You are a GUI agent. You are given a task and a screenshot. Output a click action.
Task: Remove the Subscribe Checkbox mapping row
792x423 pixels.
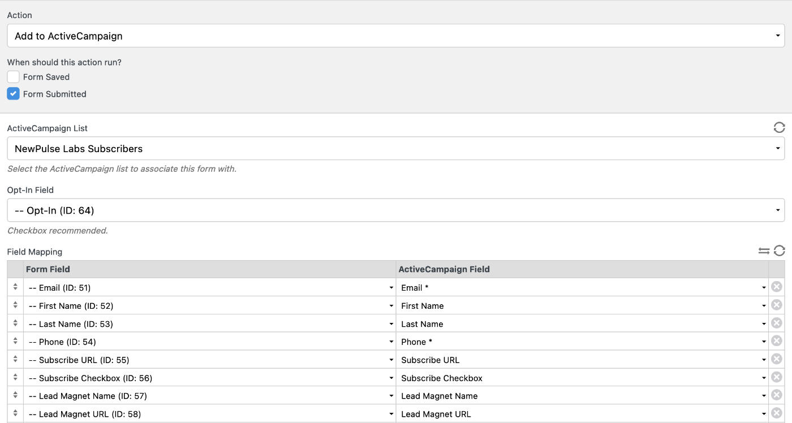(776, 378)
